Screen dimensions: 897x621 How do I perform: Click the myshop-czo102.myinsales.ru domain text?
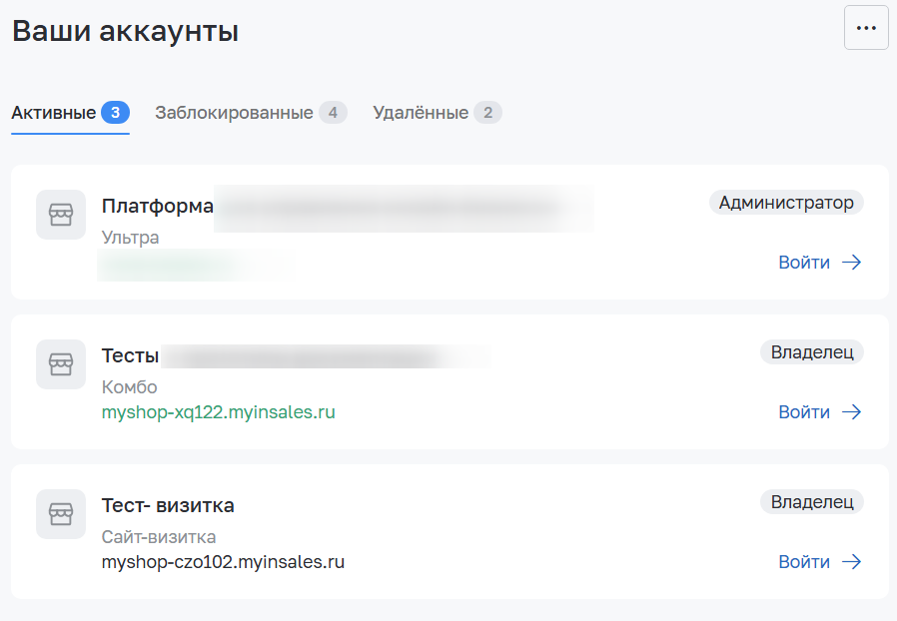point(223,562)
